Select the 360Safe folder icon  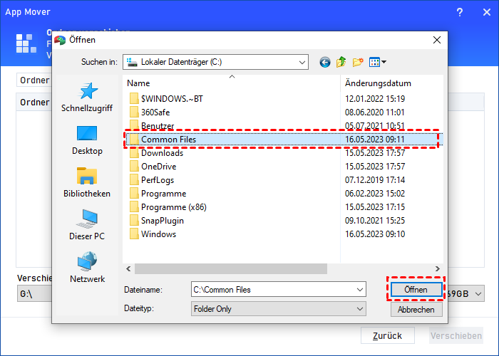tap(134, 112)
